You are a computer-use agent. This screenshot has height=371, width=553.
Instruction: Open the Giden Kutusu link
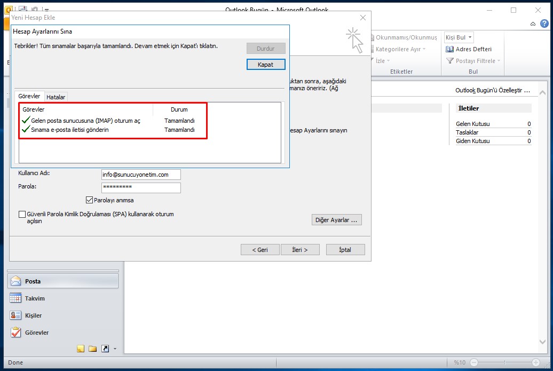click(x=472, y=141)
